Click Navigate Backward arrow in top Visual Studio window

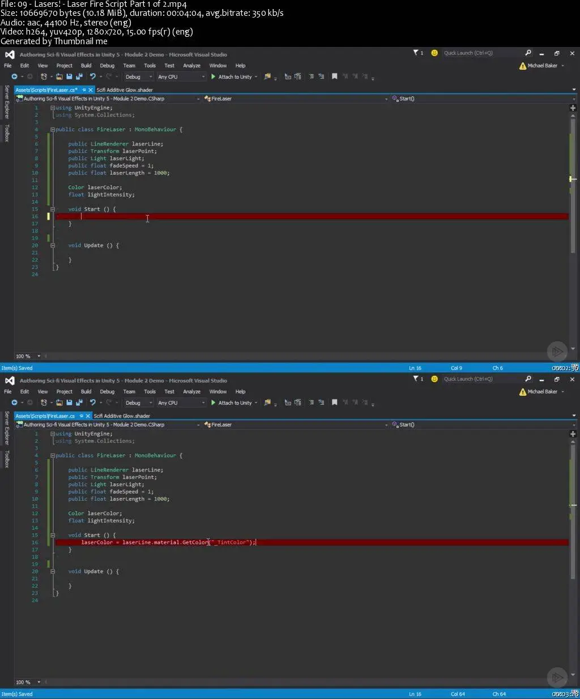(14, 76)
